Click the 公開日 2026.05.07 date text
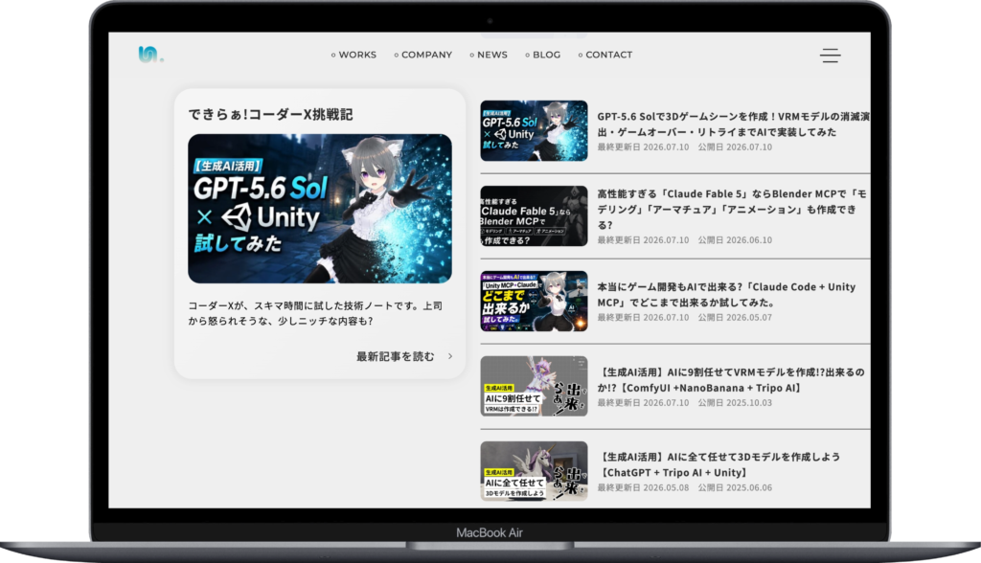Image resolution: width=981 pixels, height=563 pixels. point(735,318)
